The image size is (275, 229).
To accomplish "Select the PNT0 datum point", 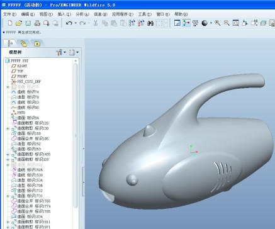I will [18, 113].
